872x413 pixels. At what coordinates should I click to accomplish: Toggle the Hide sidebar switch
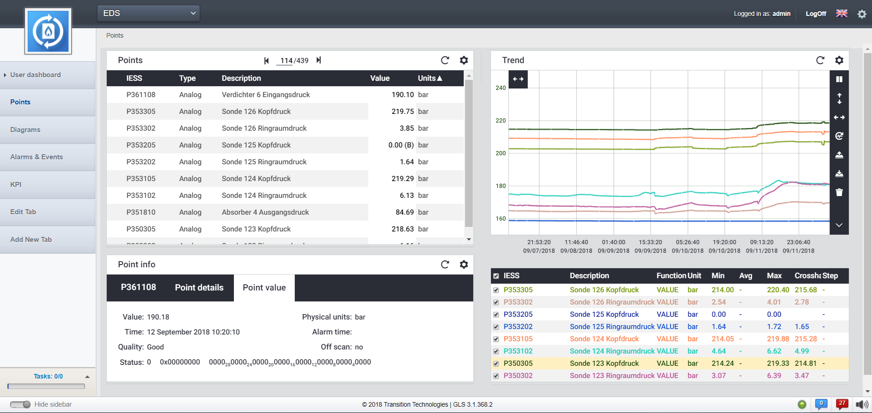pos(20,404)
